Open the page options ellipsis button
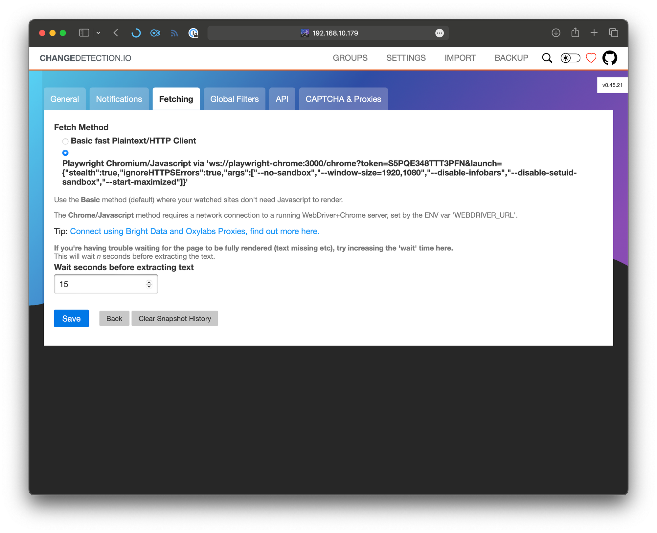657x533 pixels. pyautogui.click(x=439, y=33)
